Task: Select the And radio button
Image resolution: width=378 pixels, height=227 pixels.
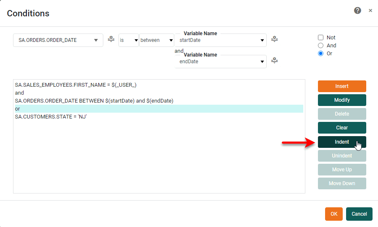Action: click(x=320, y=45)
